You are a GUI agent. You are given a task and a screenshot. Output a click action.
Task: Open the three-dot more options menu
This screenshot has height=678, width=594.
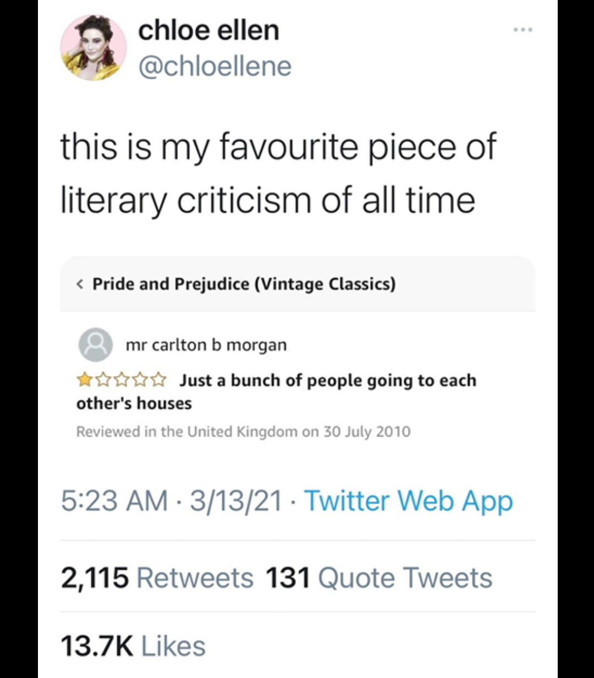click(522, 30)
